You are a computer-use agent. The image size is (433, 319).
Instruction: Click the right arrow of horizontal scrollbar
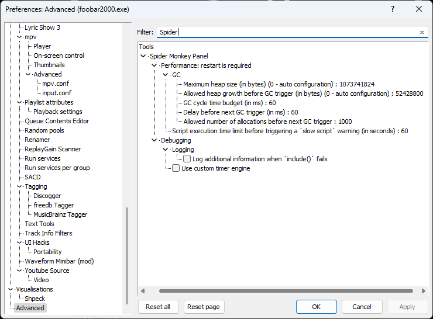point(423,291)
